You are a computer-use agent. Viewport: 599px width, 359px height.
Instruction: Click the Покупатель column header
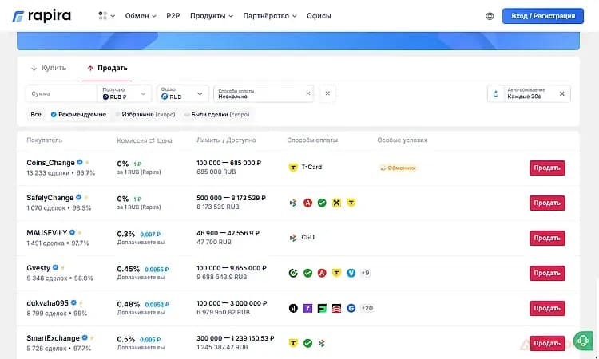click(44, 140)
